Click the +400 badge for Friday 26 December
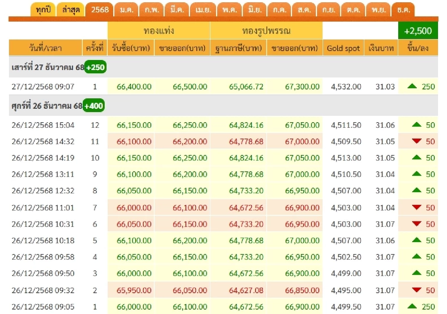The height and width of the screenshot is (314, 447). pyautogui.click(x=93, y=106)
